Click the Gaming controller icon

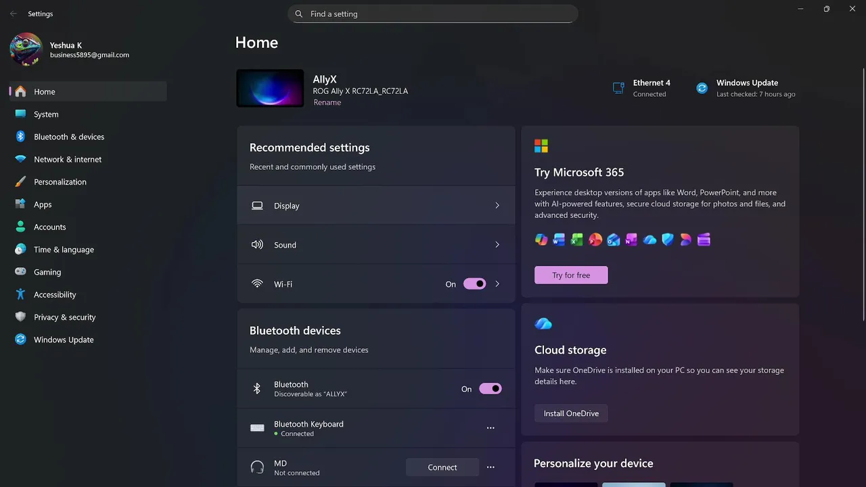point(20,272)
